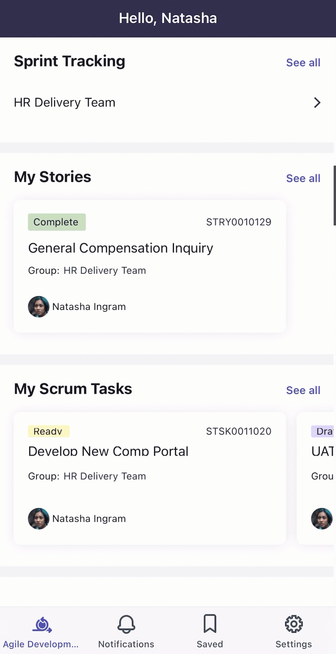The image size is (336, 654).
Task: Click the Sprint Tracking section heading
Action: [69, 61]
